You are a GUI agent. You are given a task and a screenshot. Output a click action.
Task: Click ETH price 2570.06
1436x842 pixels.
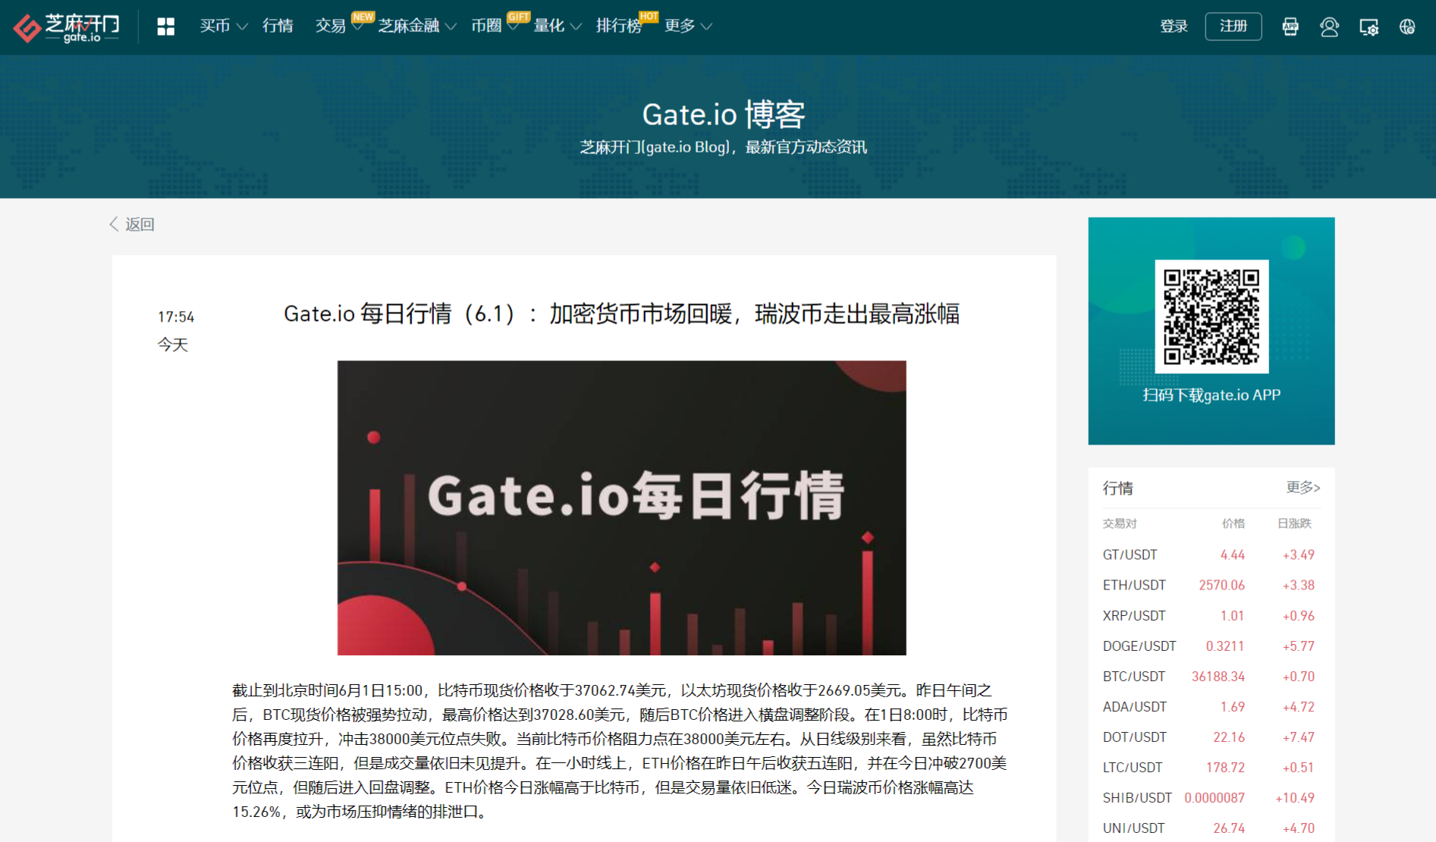tap(1221, 585)
